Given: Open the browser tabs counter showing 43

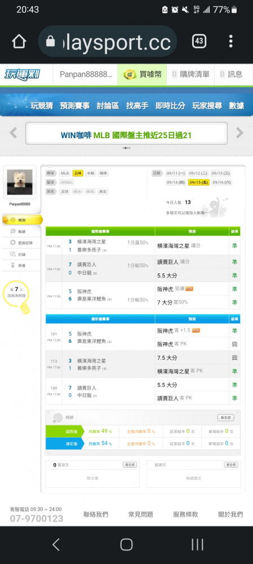Looking at the screenshot, I should tap(199, 41).
